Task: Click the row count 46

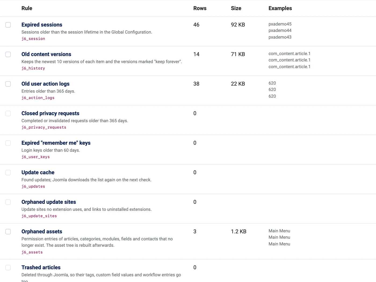Action: tap(196, 25)
